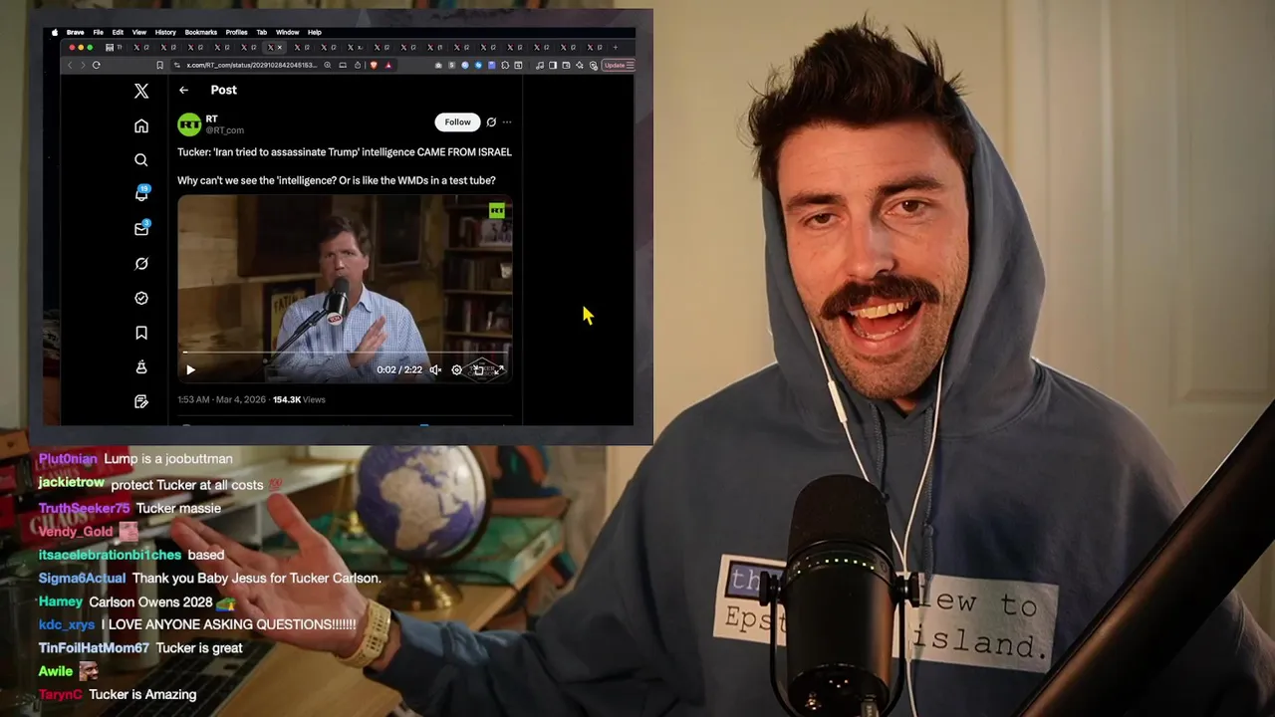The image size is (1275, 717).
Task: Open the Apple menu
Action: tap(55, 32)
